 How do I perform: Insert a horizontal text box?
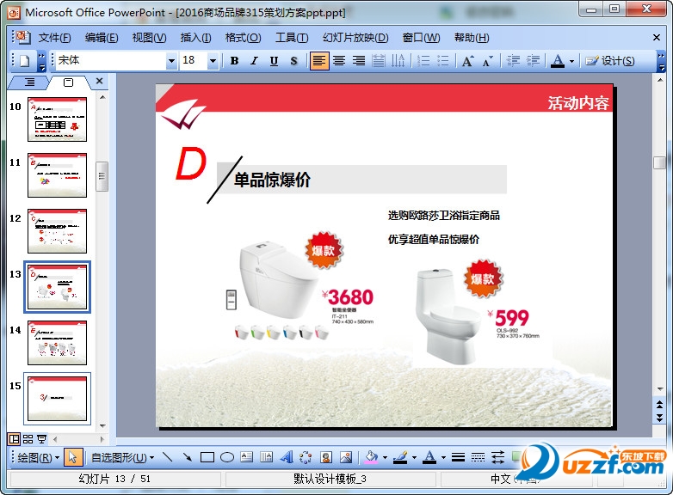click(247, 458)
